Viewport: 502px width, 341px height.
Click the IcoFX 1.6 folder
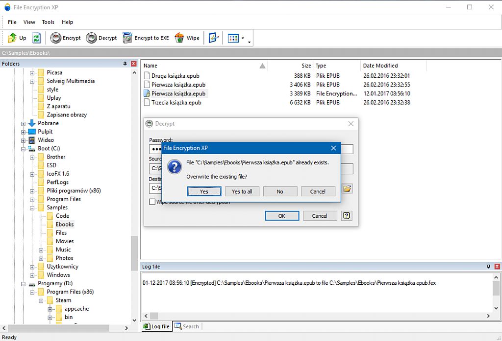point(58,174)
